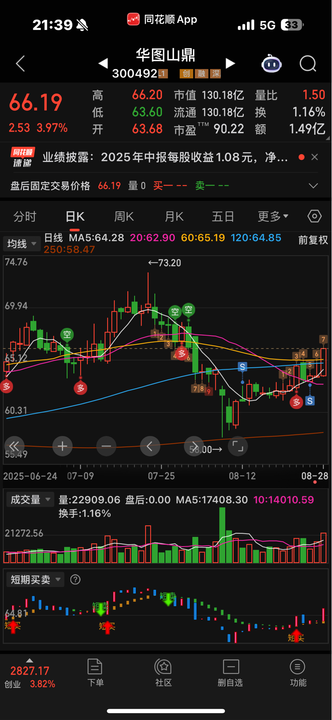Tap the green 空 marker near 07-09
The image size is (332, 720).
point(67,334)
